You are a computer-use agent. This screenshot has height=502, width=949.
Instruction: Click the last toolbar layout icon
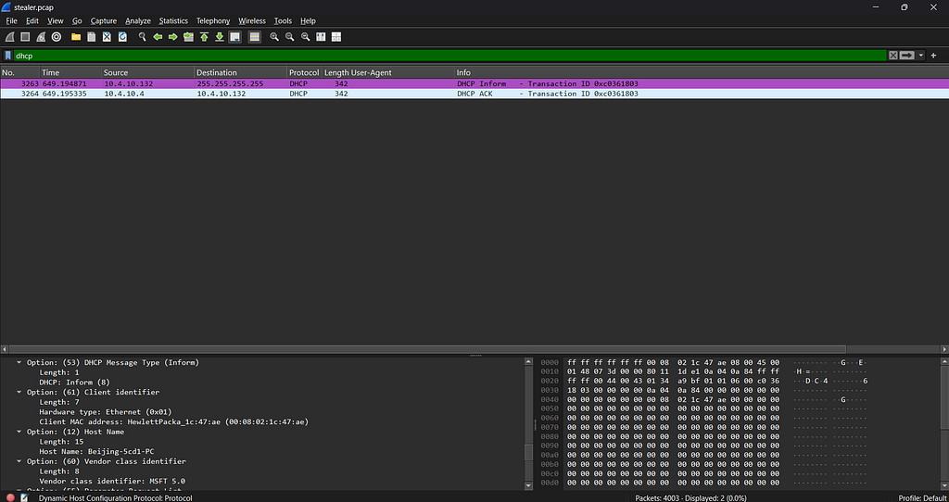336,37
